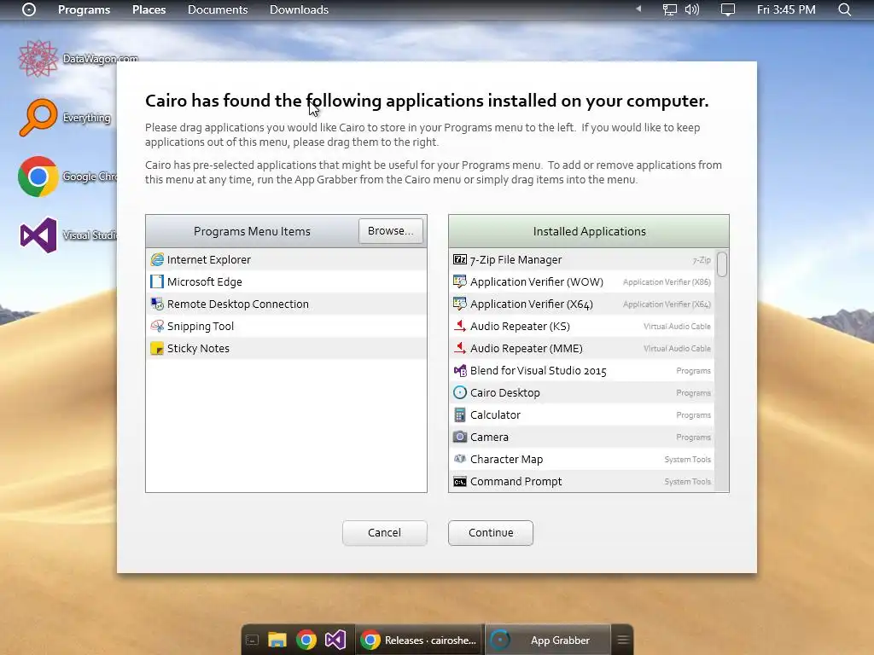Select Remote Desktop Connection icon

[157, 304]
